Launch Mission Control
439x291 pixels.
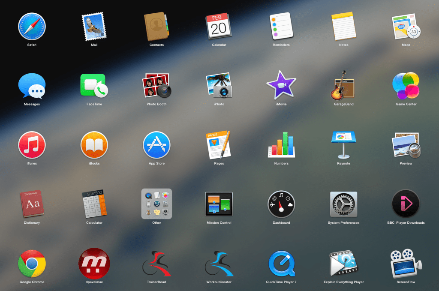coord(219,204)
